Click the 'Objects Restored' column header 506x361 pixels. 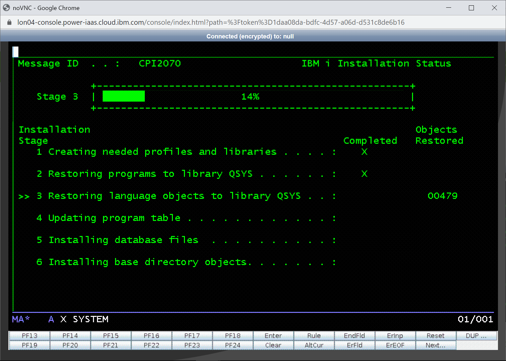point(439,135)
